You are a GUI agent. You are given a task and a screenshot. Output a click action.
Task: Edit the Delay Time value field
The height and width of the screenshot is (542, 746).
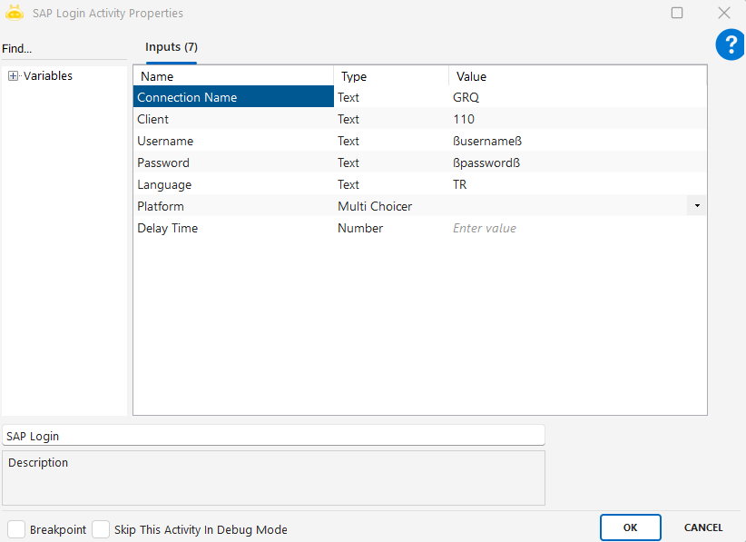[572, 229]
